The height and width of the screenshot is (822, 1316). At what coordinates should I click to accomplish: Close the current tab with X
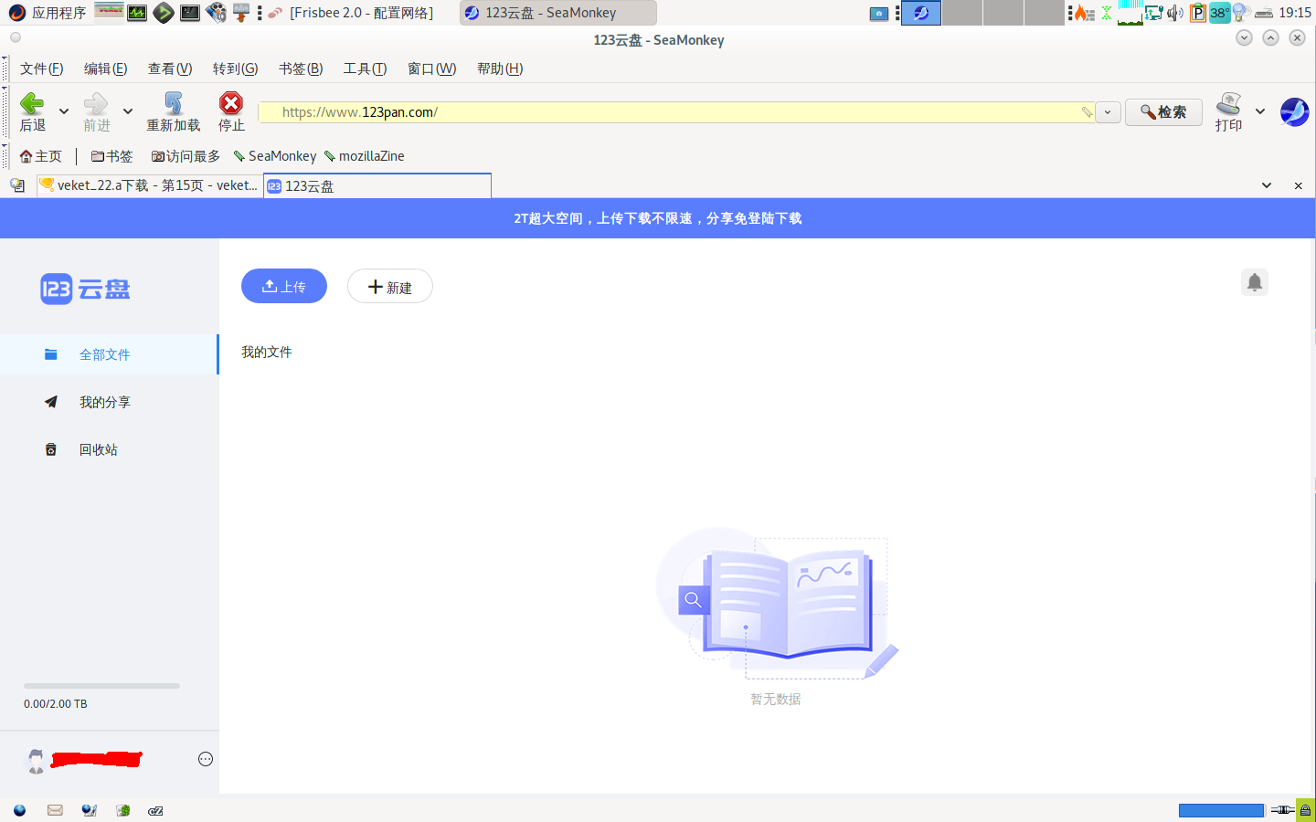click(x=1298, y=185)
